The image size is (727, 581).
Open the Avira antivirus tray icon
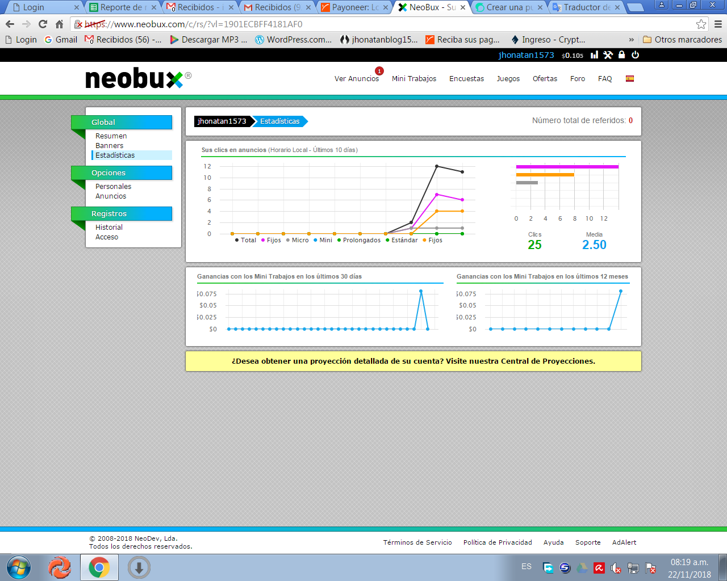click(599, 568)
